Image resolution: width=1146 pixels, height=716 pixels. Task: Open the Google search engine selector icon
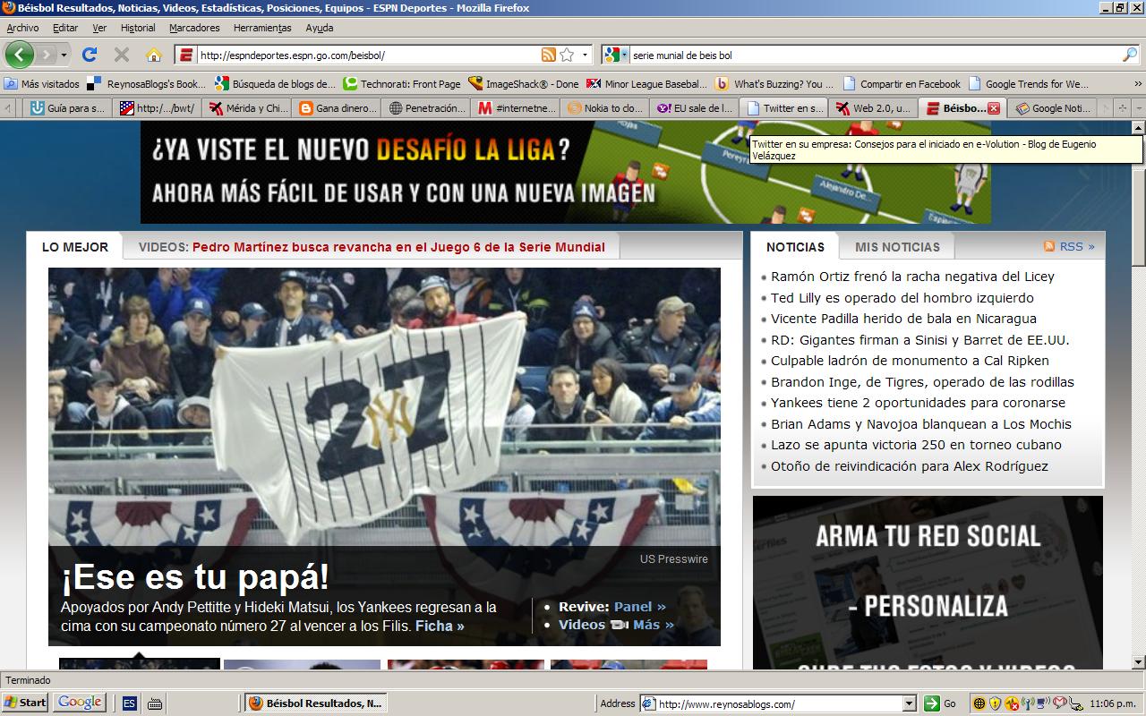(616, 55)
